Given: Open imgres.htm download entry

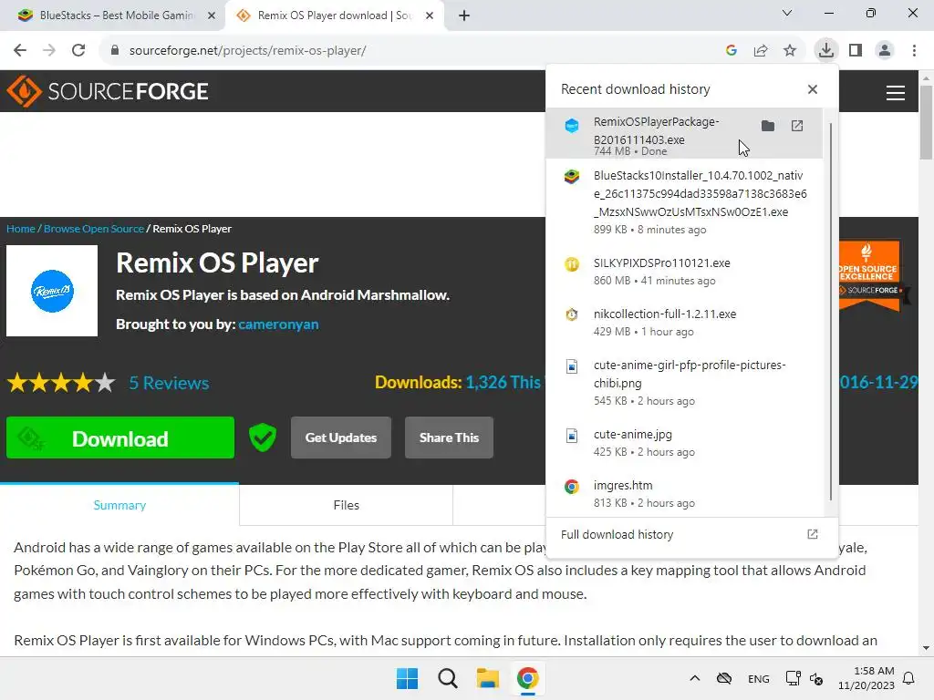Looking at the screenshot, I should (684, 494).
